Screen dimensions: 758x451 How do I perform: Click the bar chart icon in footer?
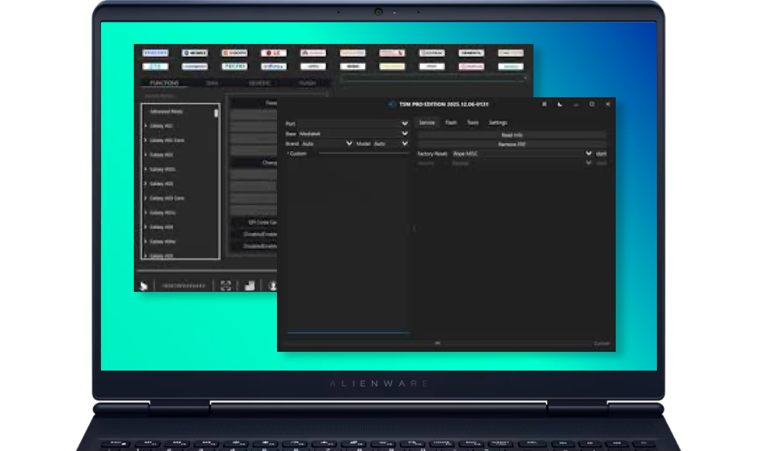click(x=250, y=286)
